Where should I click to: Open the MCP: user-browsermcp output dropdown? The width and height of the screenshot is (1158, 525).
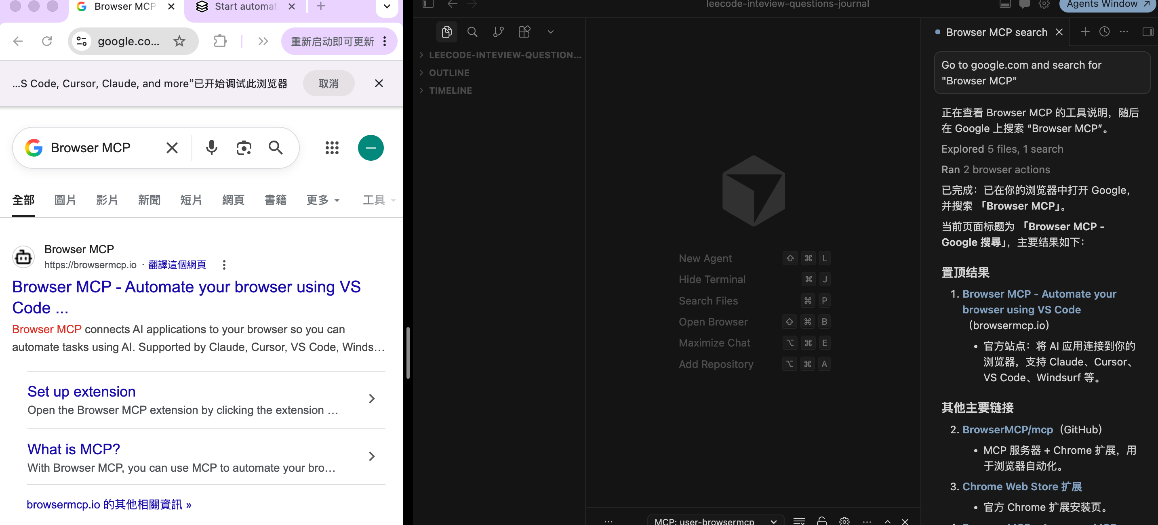tap(715, 521)
